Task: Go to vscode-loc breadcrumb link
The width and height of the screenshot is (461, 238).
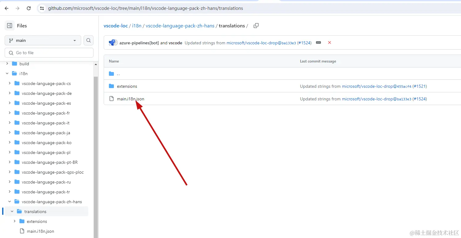Action: [x=116, y=26]
